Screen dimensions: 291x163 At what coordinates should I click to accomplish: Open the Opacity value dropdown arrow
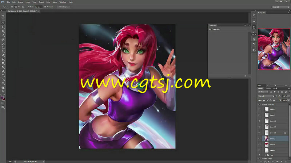(x=288, y=96)
